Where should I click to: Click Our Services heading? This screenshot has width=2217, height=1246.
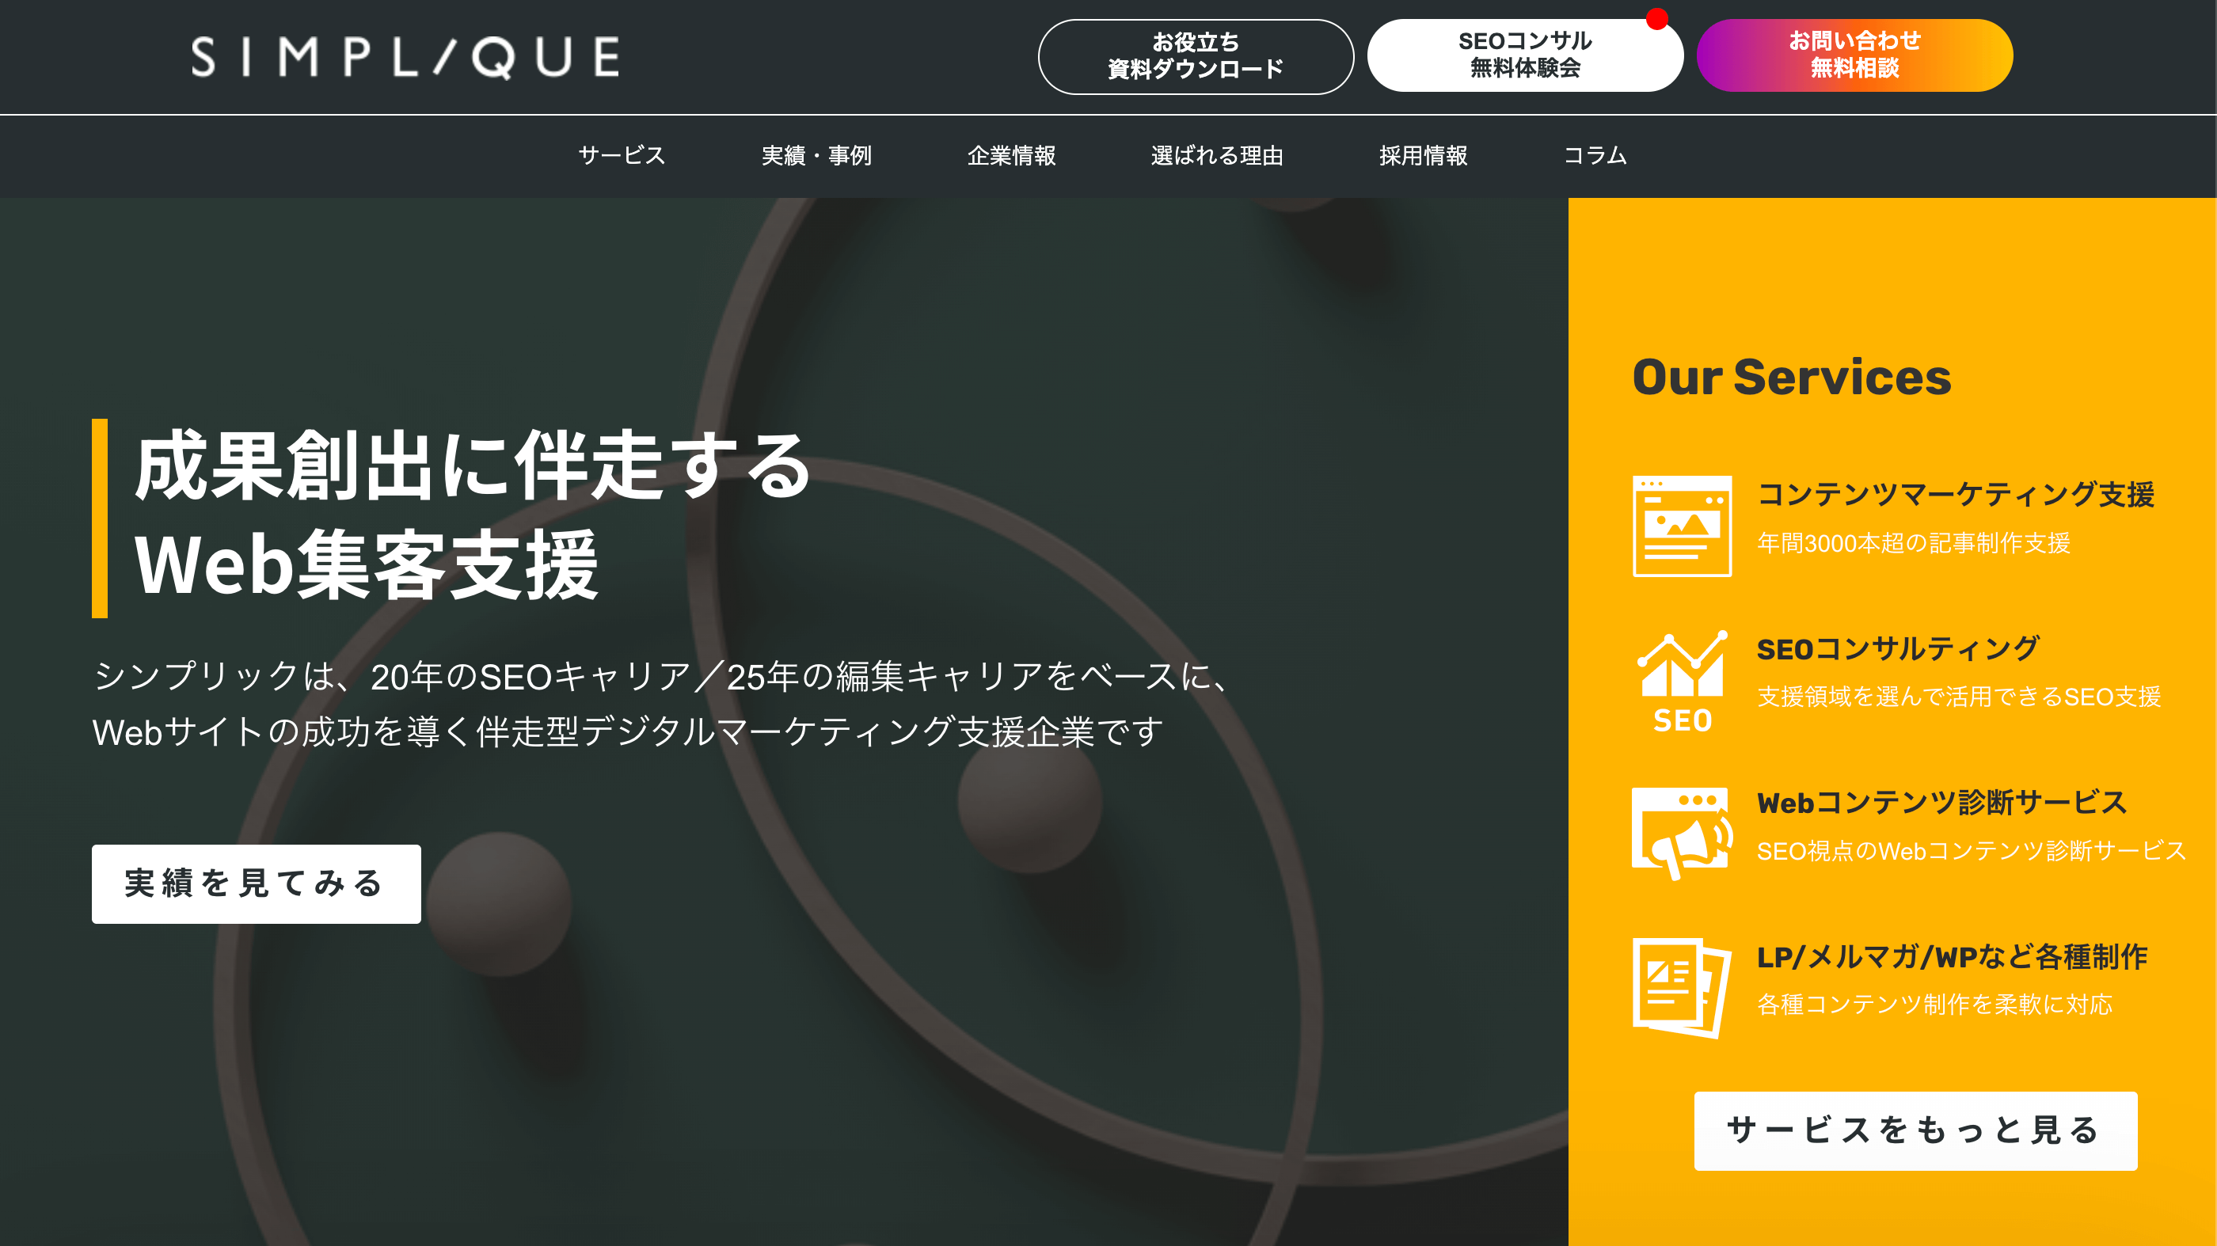1791,377
